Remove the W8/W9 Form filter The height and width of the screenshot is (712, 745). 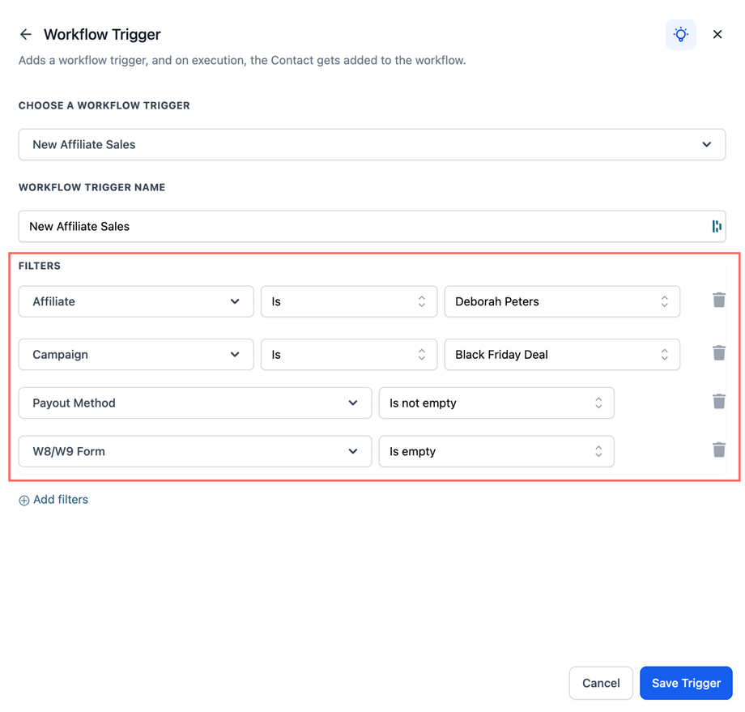coord(719,450)
